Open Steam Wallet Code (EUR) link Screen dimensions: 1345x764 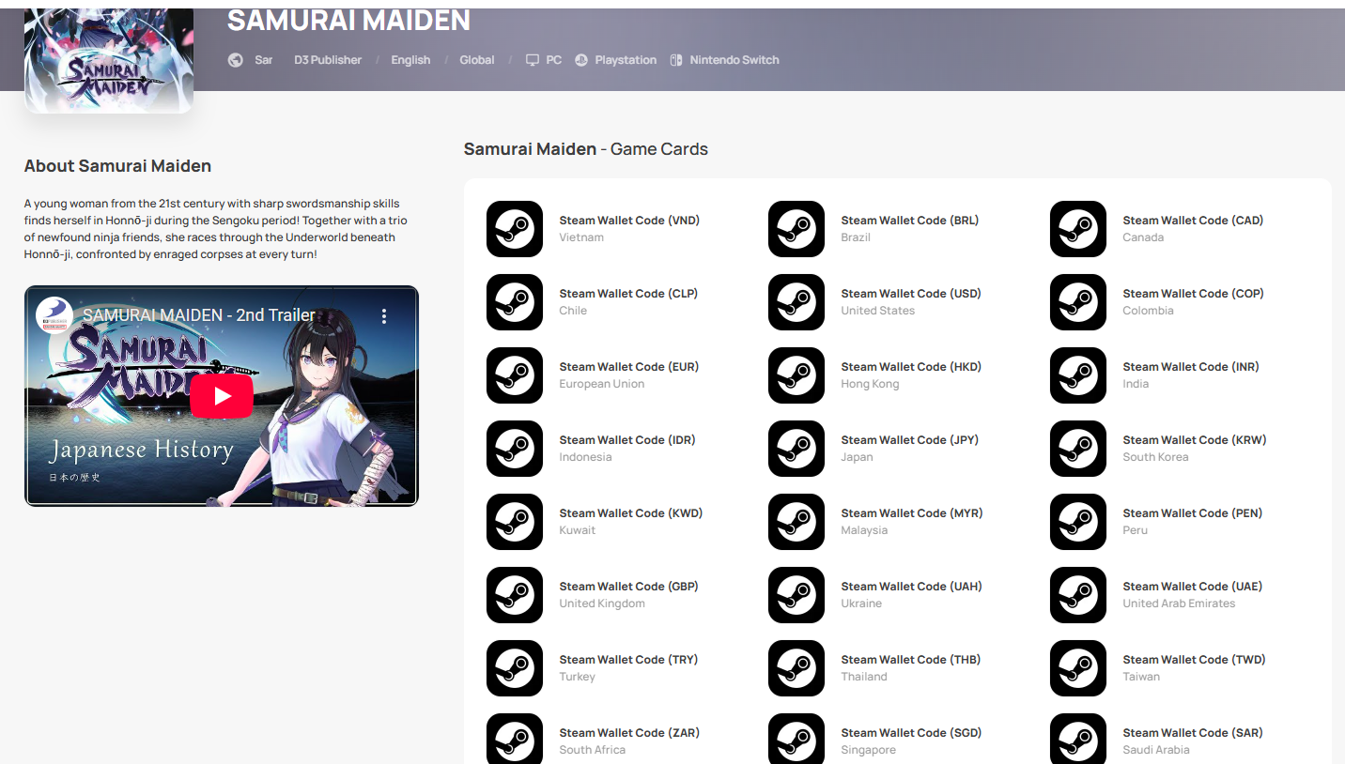[x=629, y=367]
